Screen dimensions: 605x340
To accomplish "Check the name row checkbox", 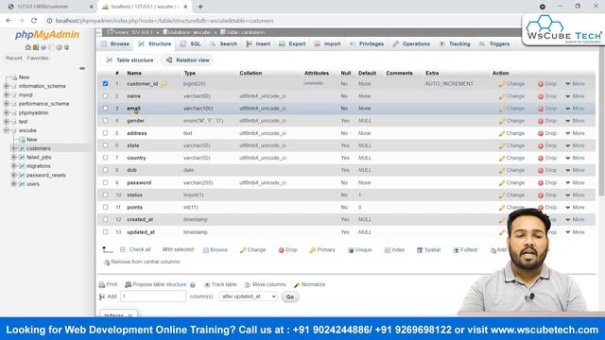I will pyautogui.click(x=105, y=95).
